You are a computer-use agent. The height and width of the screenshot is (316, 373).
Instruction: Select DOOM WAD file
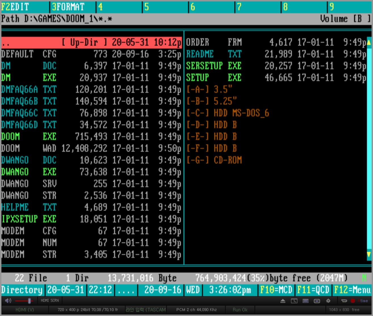pyautogui.click(x=91, y=148)
